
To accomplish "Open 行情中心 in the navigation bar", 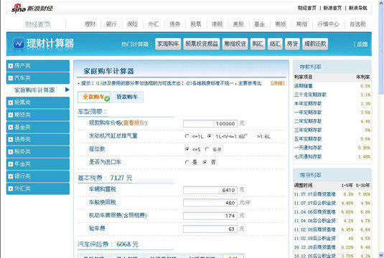I will coord(329,24).
